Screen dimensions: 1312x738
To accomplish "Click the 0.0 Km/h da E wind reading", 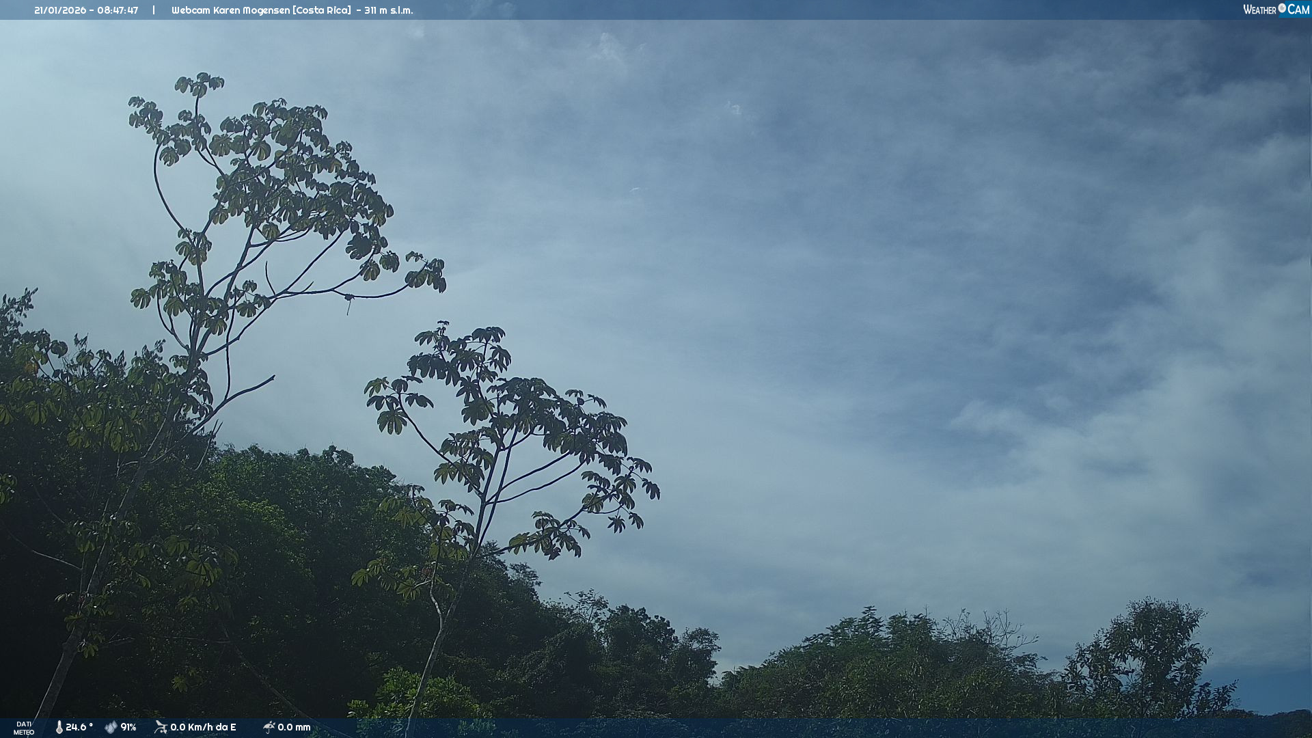I will (x=203, y=727).
